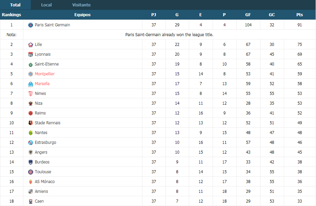Click the Marsella club logo
The width and height of the screenshot is (316, 206).
31,84
